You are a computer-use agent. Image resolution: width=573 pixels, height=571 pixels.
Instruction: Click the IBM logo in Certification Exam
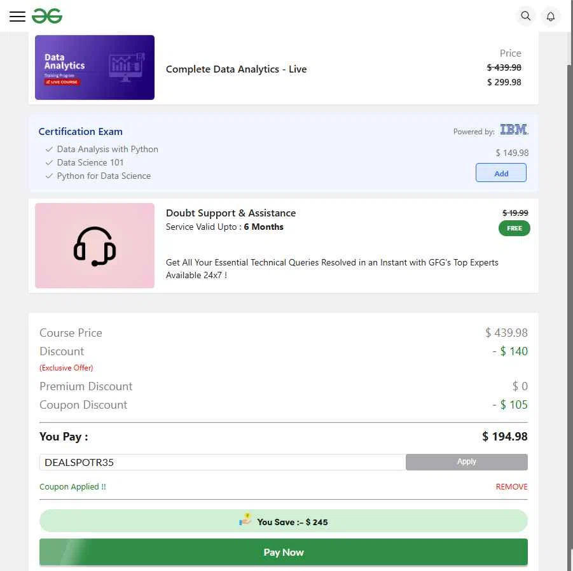tap(514, 129)
